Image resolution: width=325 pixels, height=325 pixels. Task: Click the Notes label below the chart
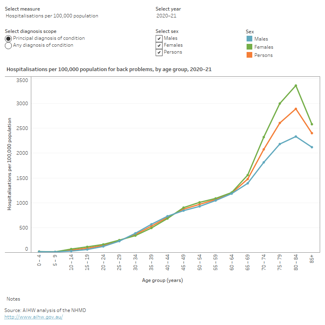tap(13, 299)
